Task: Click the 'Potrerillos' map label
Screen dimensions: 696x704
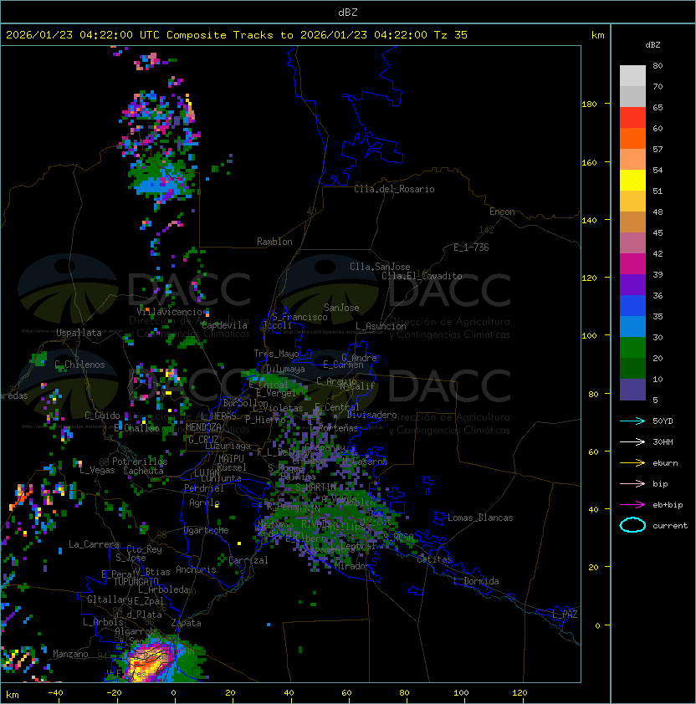Action: [140, 462]
